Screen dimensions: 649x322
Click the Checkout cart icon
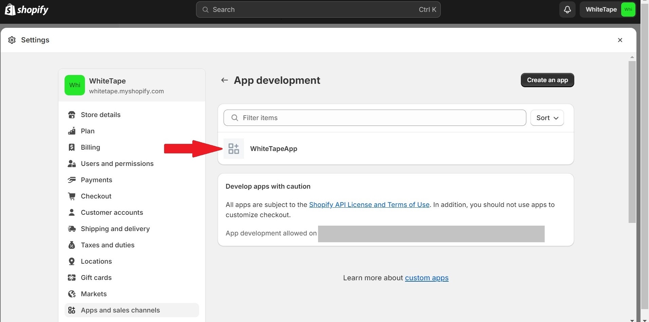coord(72,196)
